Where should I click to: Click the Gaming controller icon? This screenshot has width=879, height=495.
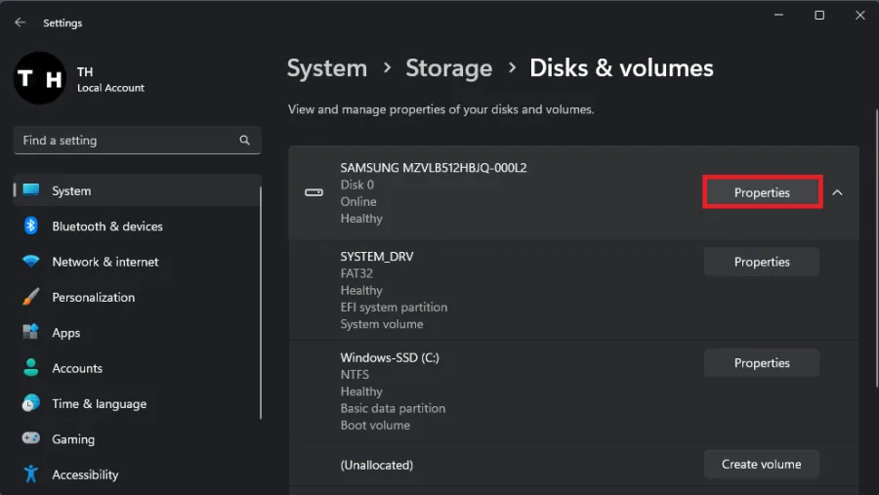pos(31,437)
